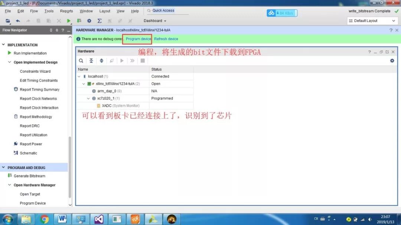This screenshot has height=225, width=401.
Task: Open Flow Navigator help icon
Action: pos(63,30)
